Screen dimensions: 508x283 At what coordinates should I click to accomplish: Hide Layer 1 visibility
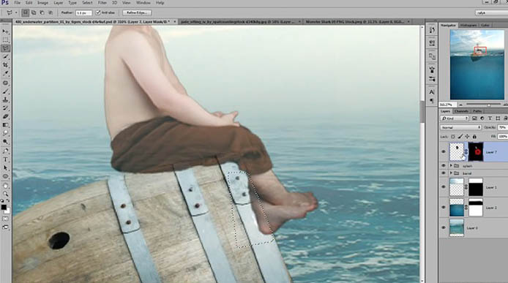[x=444, y=187]
